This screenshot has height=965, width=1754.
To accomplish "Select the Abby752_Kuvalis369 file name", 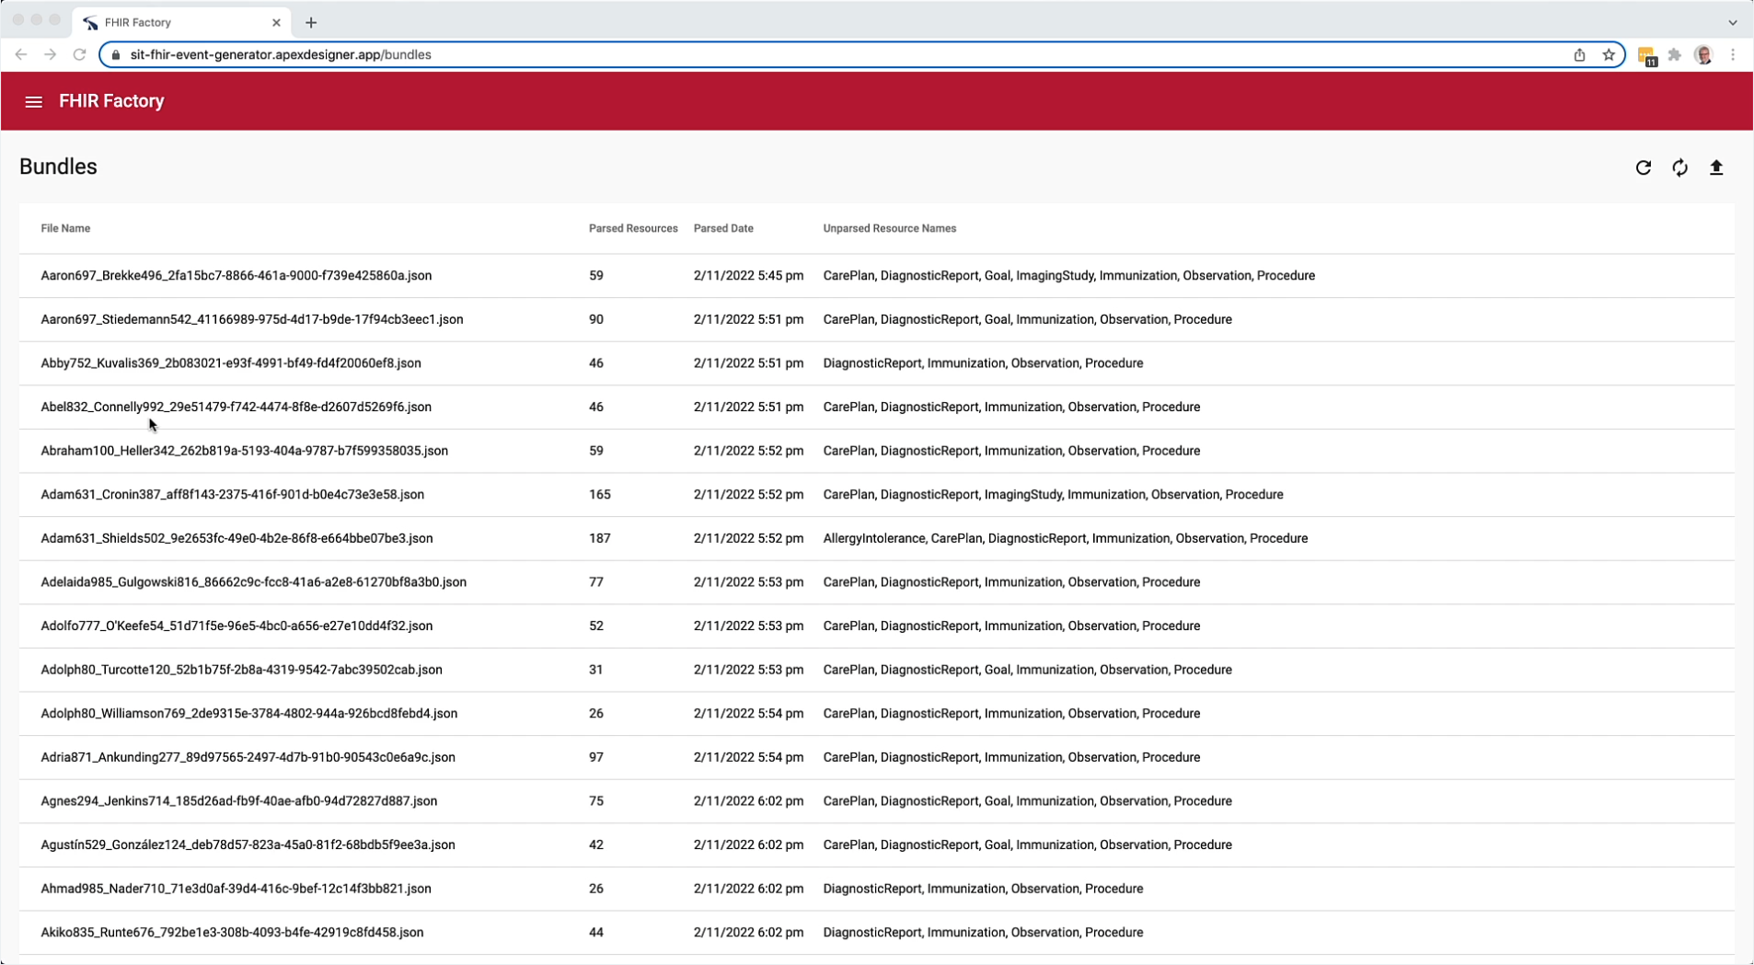I will 231,363.
